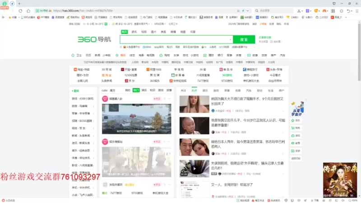Open the more menu on 观看最八卦 card
The width and height of the screenshot is (361, 203).
[x=169, y=98]
